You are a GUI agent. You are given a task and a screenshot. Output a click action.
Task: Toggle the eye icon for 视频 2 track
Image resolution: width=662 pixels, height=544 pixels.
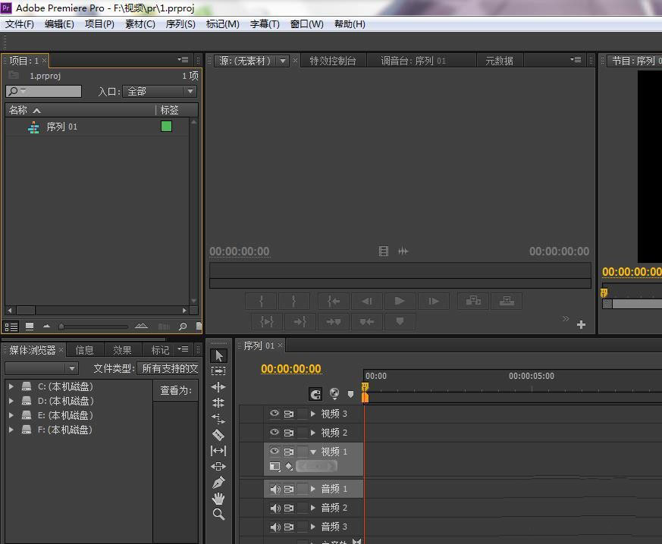pos(275,433)
